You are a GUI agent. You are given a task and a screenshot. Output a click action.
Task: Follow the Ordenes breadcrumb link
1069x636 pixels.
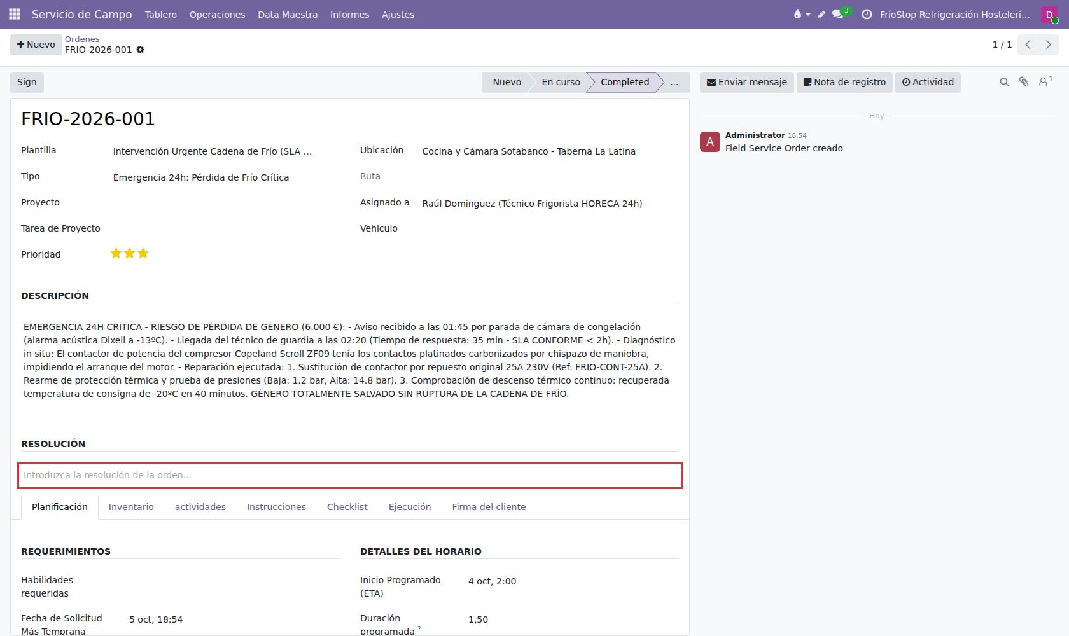[82, 39]
